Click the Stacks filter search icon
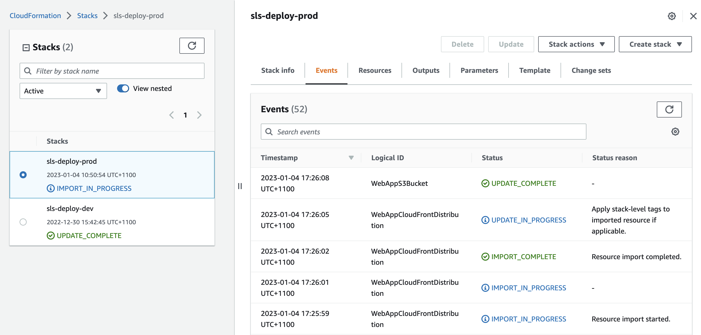This screenshot has height=335, width=701. coord(28,71)
